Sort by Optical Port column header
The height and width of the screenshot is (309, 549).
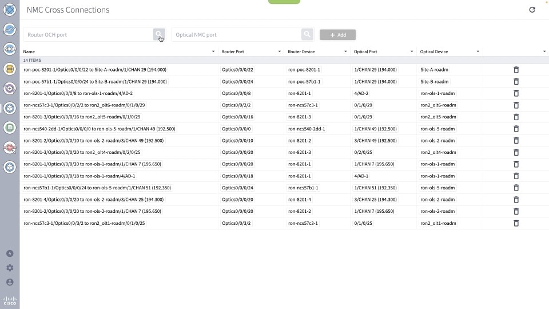click(x=365, y=51)
